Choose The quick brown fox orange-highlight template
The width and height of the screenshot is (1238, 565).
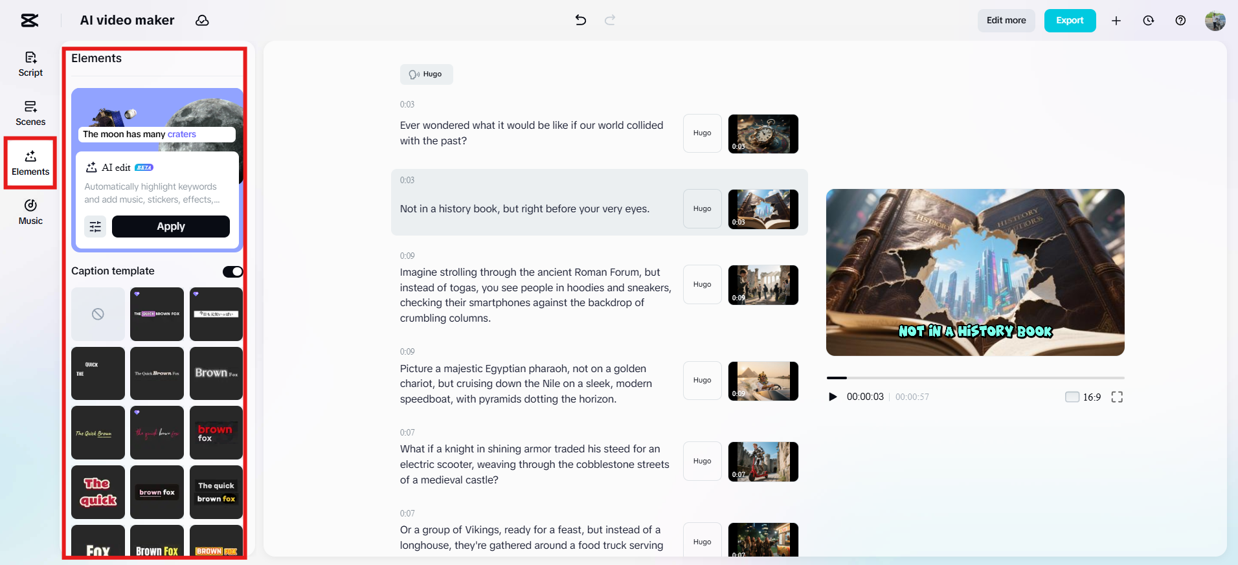(216, 492)
